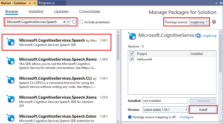Image resolution: width=223 pixels, height=124 pixels.
Task: Open the Configure package source mapping link
Action: [187, 117]
